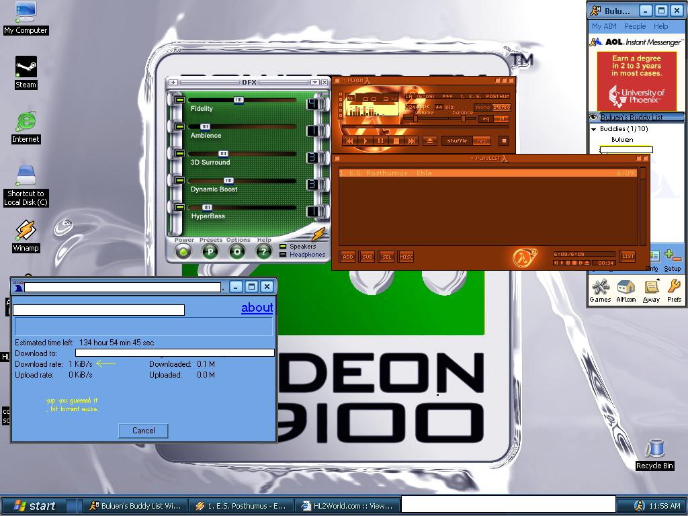
Task: Open the DFX title bar dropdown arrow
Action: [314, 82]
